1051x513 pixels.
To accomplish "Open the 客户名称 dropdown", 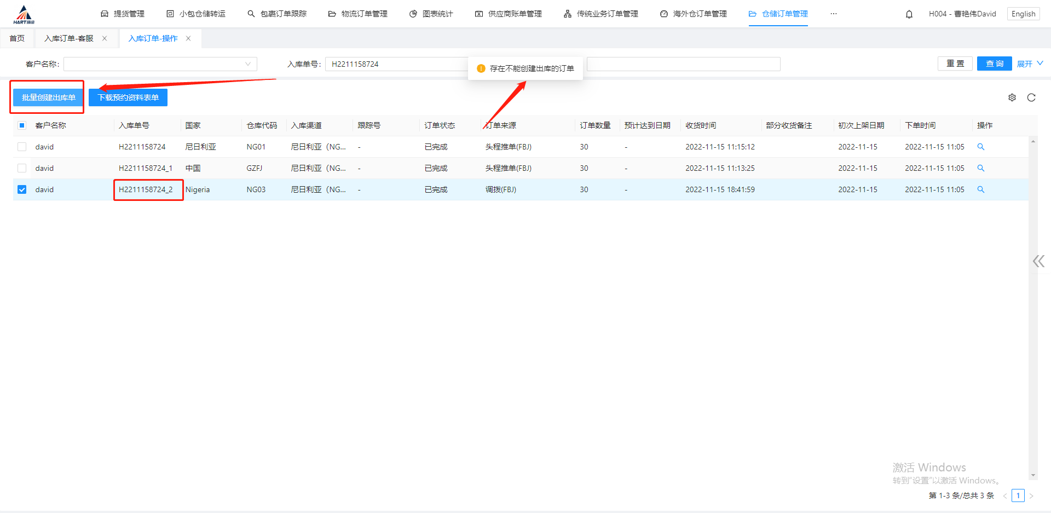I will point(160,64).
